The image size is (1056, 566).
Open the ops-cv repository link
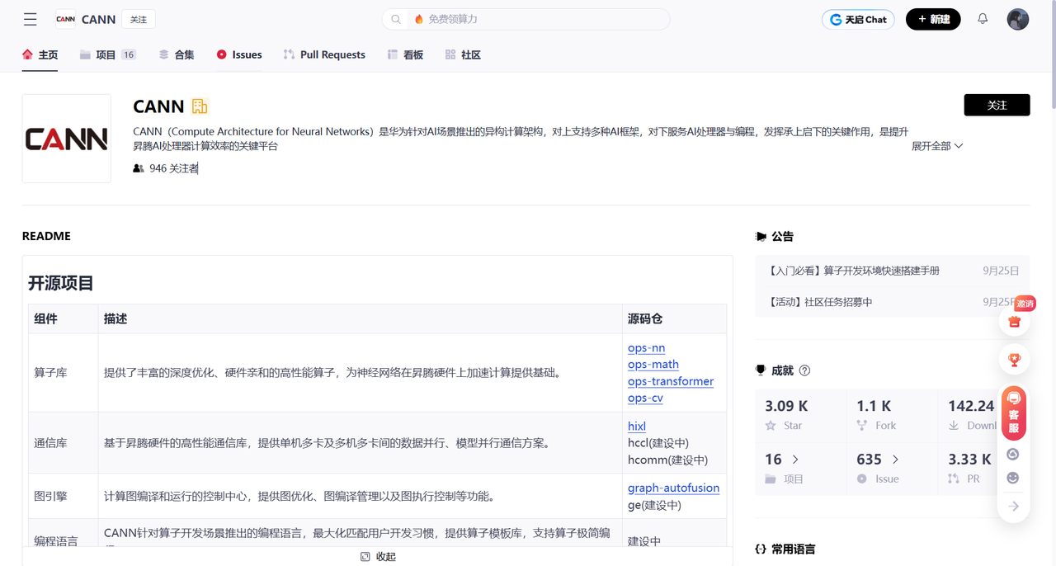pos(645,398)
